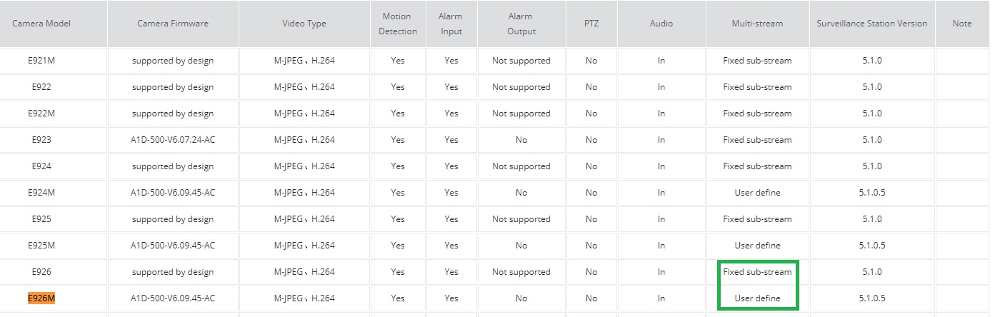Click the Camera Model column header

[x=41, y=24]
